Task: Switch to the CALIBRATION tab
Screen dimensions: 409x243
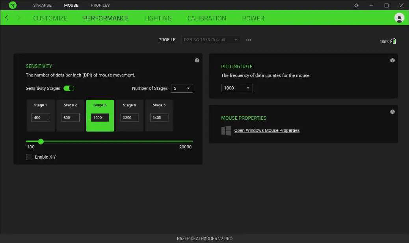Action: 206,18
